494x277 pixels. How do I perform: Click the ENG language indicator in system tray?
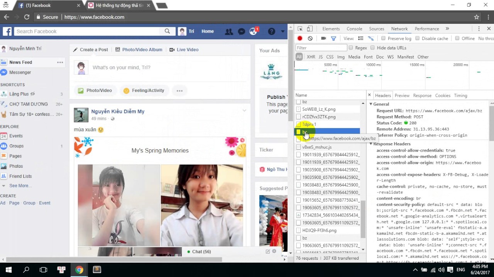[461, 270]
